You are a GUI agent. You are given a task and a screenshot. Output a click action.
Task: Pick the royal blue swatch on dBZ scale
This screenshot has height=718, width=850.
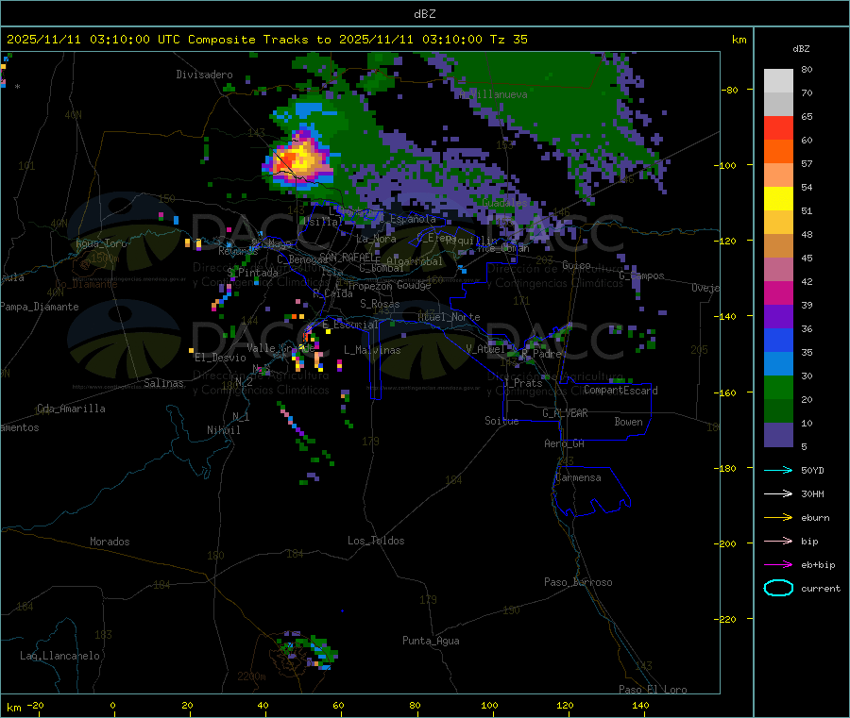(778, 340)
